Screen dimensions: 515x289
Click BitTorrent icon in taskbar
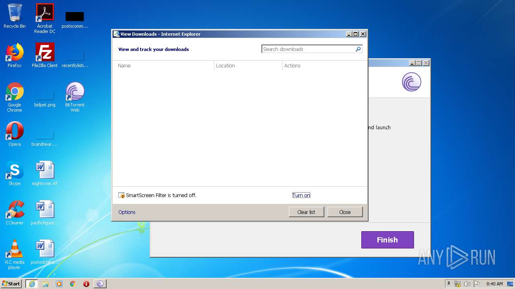click(x=100, y=284)
